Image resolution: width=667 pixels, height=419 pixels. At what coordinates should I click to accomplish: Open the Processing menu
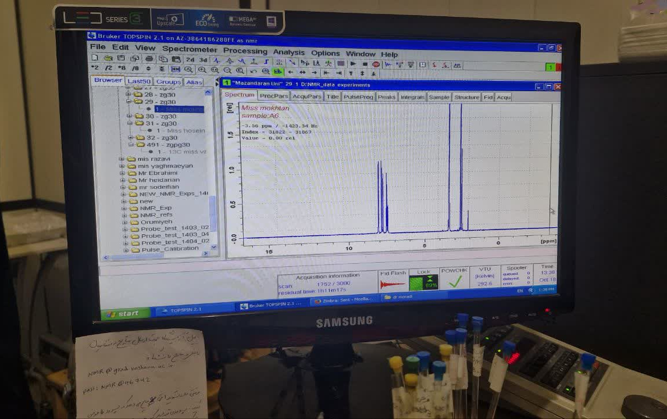point(245,51)
